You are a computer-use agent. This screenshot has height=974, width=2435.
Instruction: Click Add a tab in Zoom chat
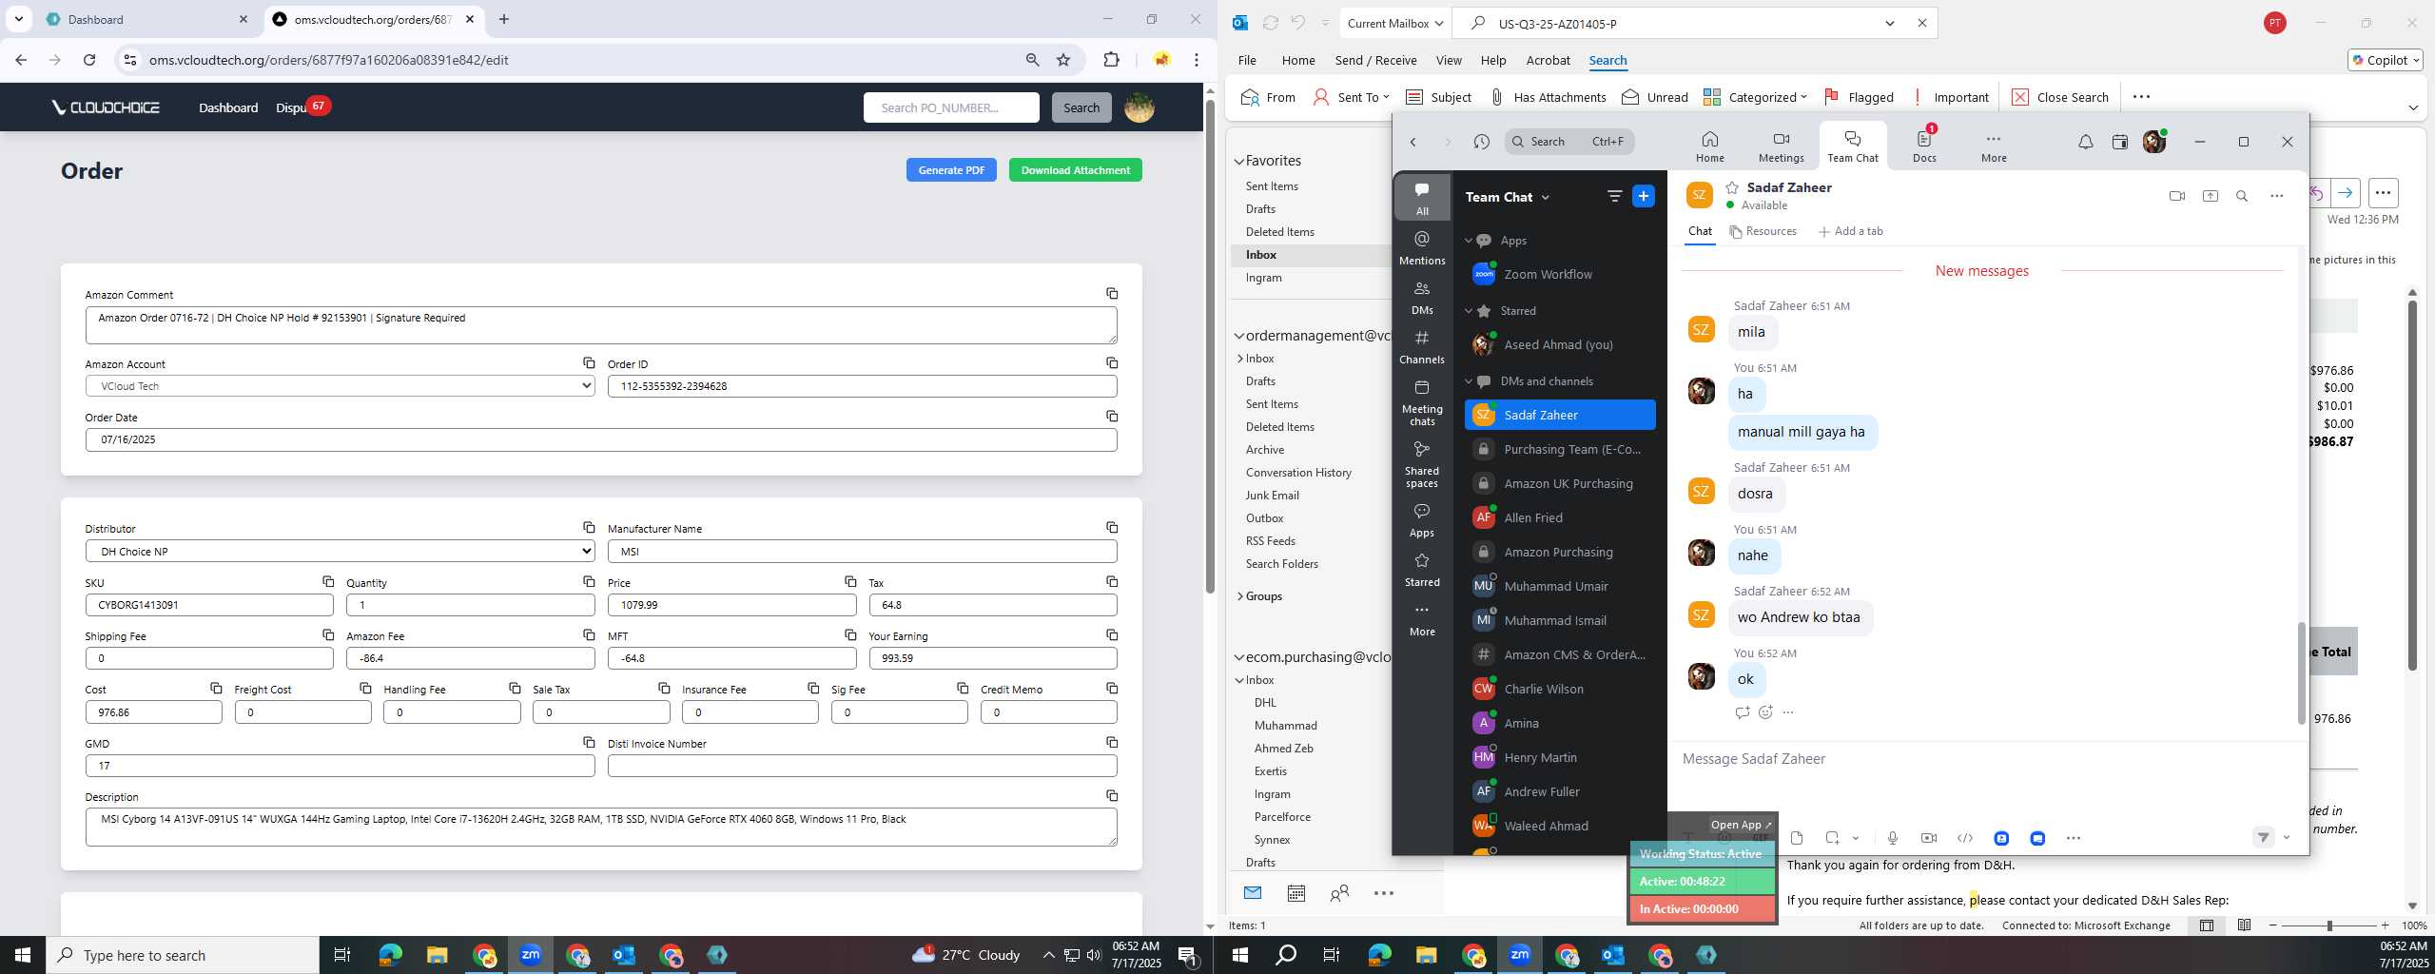1850,231
